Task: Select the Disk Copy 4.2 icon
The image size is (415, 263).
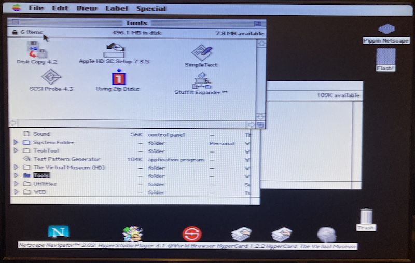Action: pyautogui.click(x=37, y=50)
